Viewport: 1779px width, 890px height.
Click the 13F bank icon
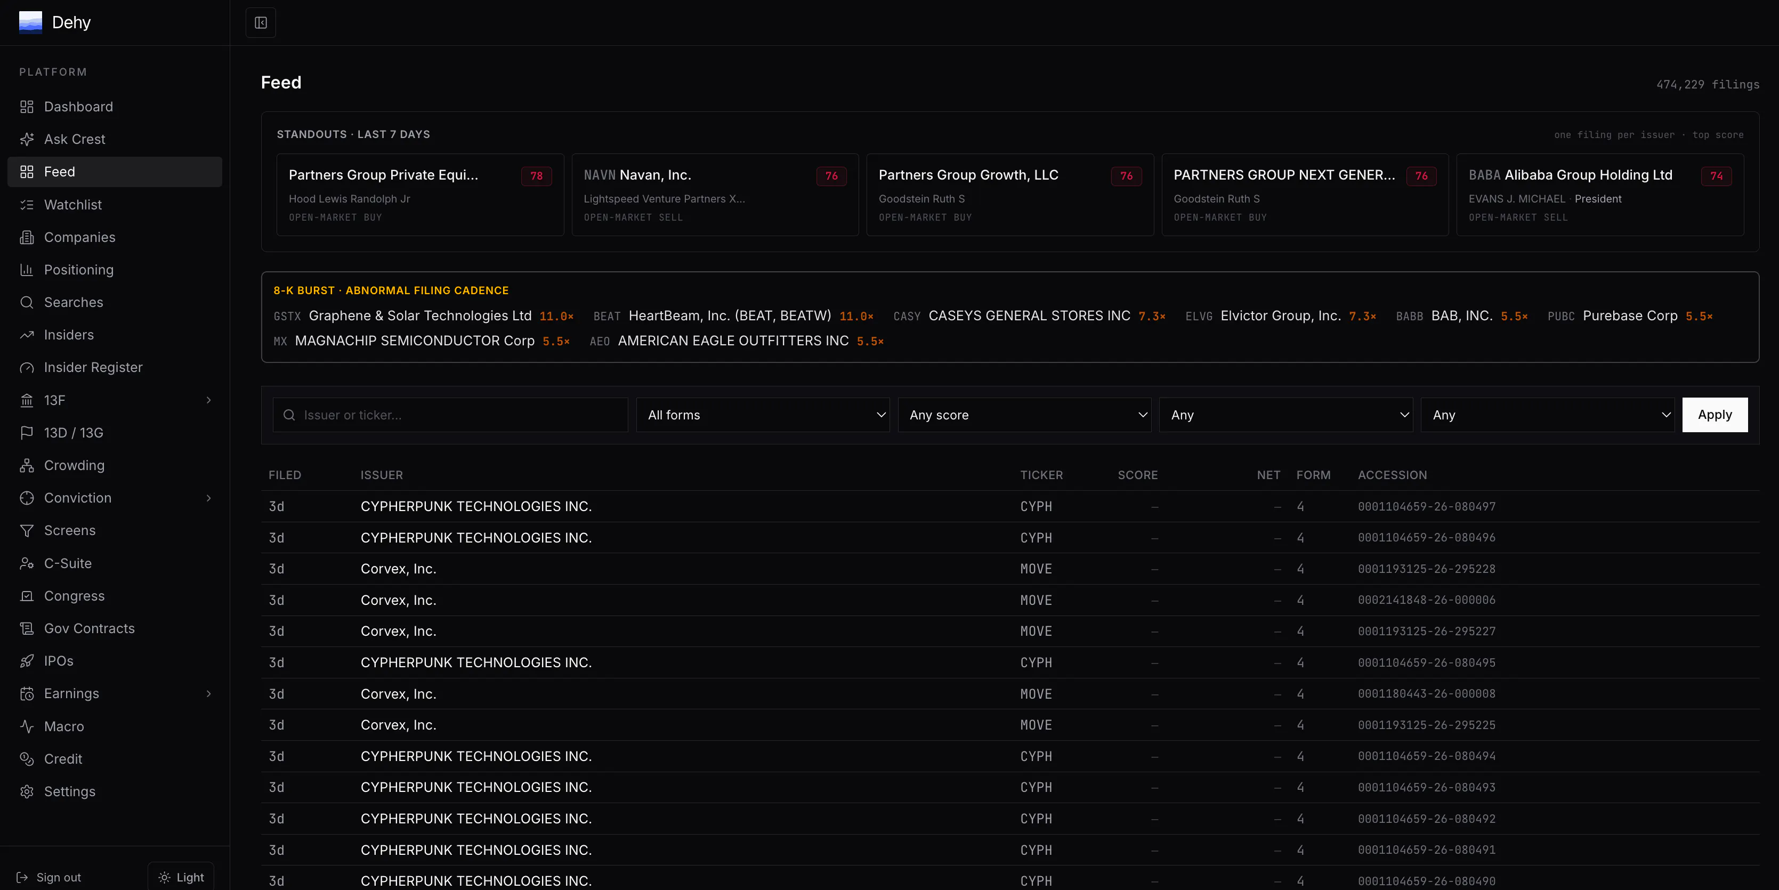tap(27, 400)
